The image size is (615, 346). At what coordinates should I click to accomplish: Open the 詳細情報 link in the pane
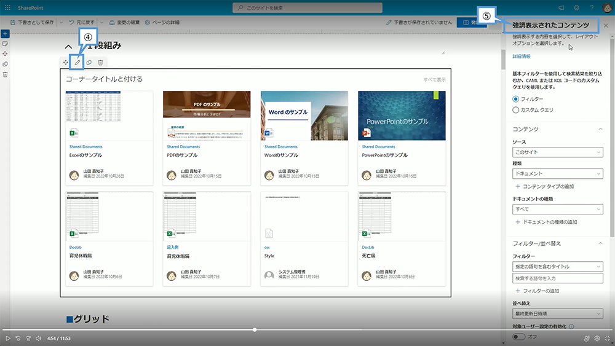click(522, 56)
